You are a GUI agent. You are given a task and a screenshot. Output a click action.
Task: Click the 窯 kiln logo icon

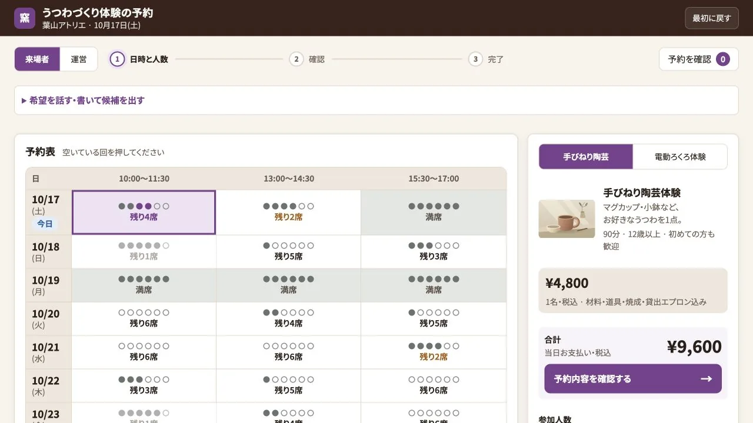[25, 18]
